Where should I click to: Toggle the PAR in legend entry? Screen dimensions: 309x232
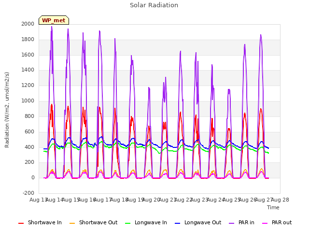(241, 222)
